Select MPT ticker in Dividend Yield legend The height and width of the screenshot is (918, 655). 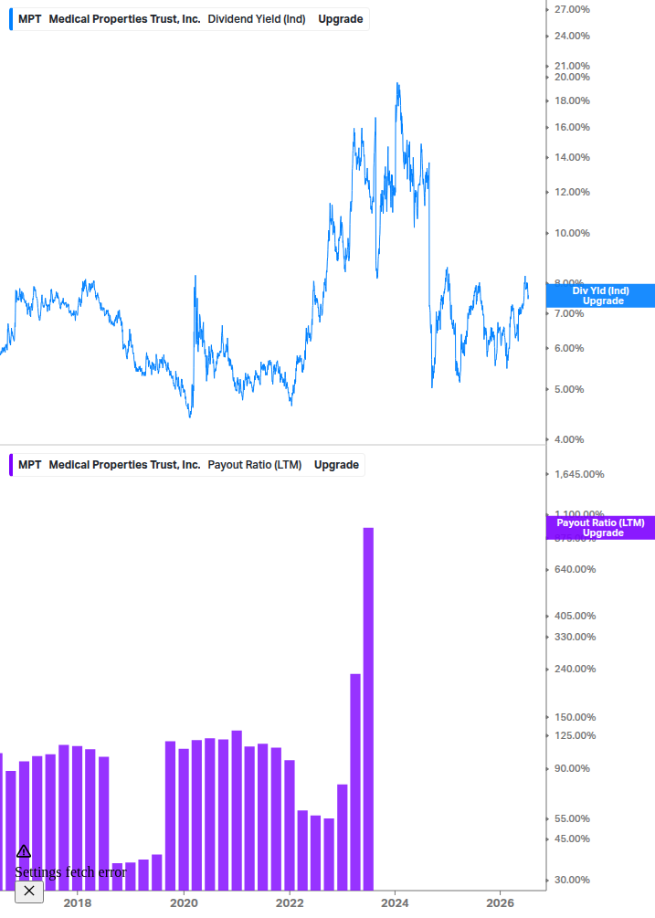tap(30, 19)
